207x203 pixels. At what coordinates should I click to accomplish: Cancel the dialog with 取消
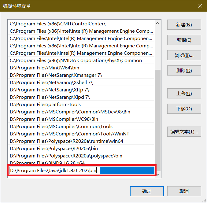(x=184, y=191)
